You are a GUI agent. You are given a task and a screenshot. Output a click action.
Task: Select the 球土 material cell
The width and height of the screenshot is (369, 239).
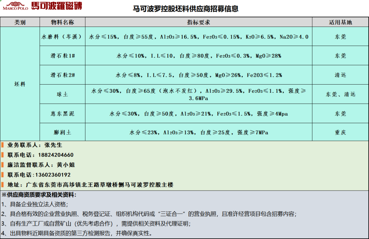pos(63,94)
